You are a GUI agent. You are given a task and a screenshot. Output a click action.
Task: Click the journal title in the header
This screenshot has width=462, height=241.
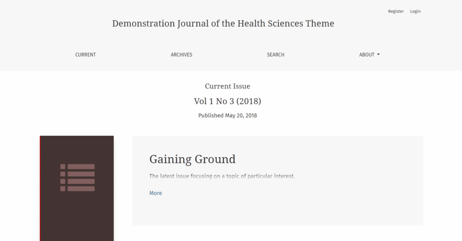click(x=223, y=23)
